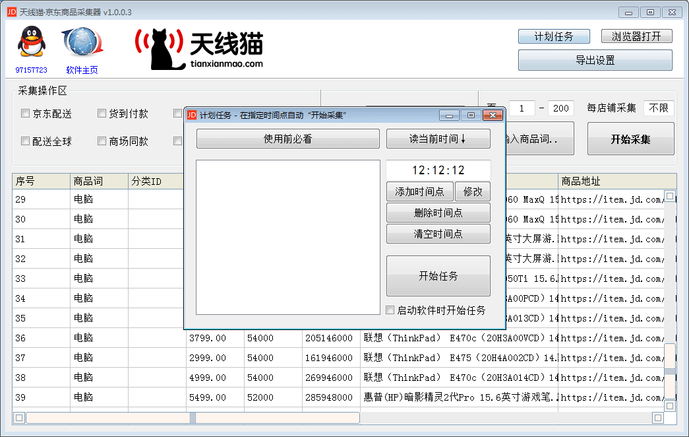Viewport: 689px width, 437px height.
Task: Click the 电脑 cell in row 34
Action: 100,298
